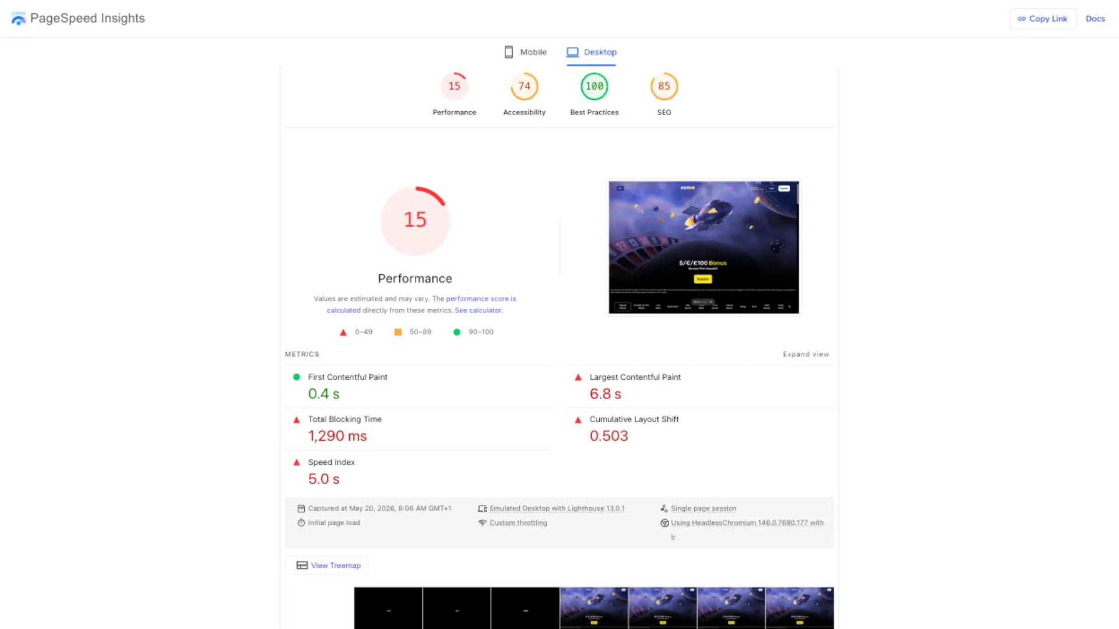This screenshot has width=1119, height=629.
Task: Click the red Speed Index warning triangle
Action: pyautogui.click(x=297, y=462)
